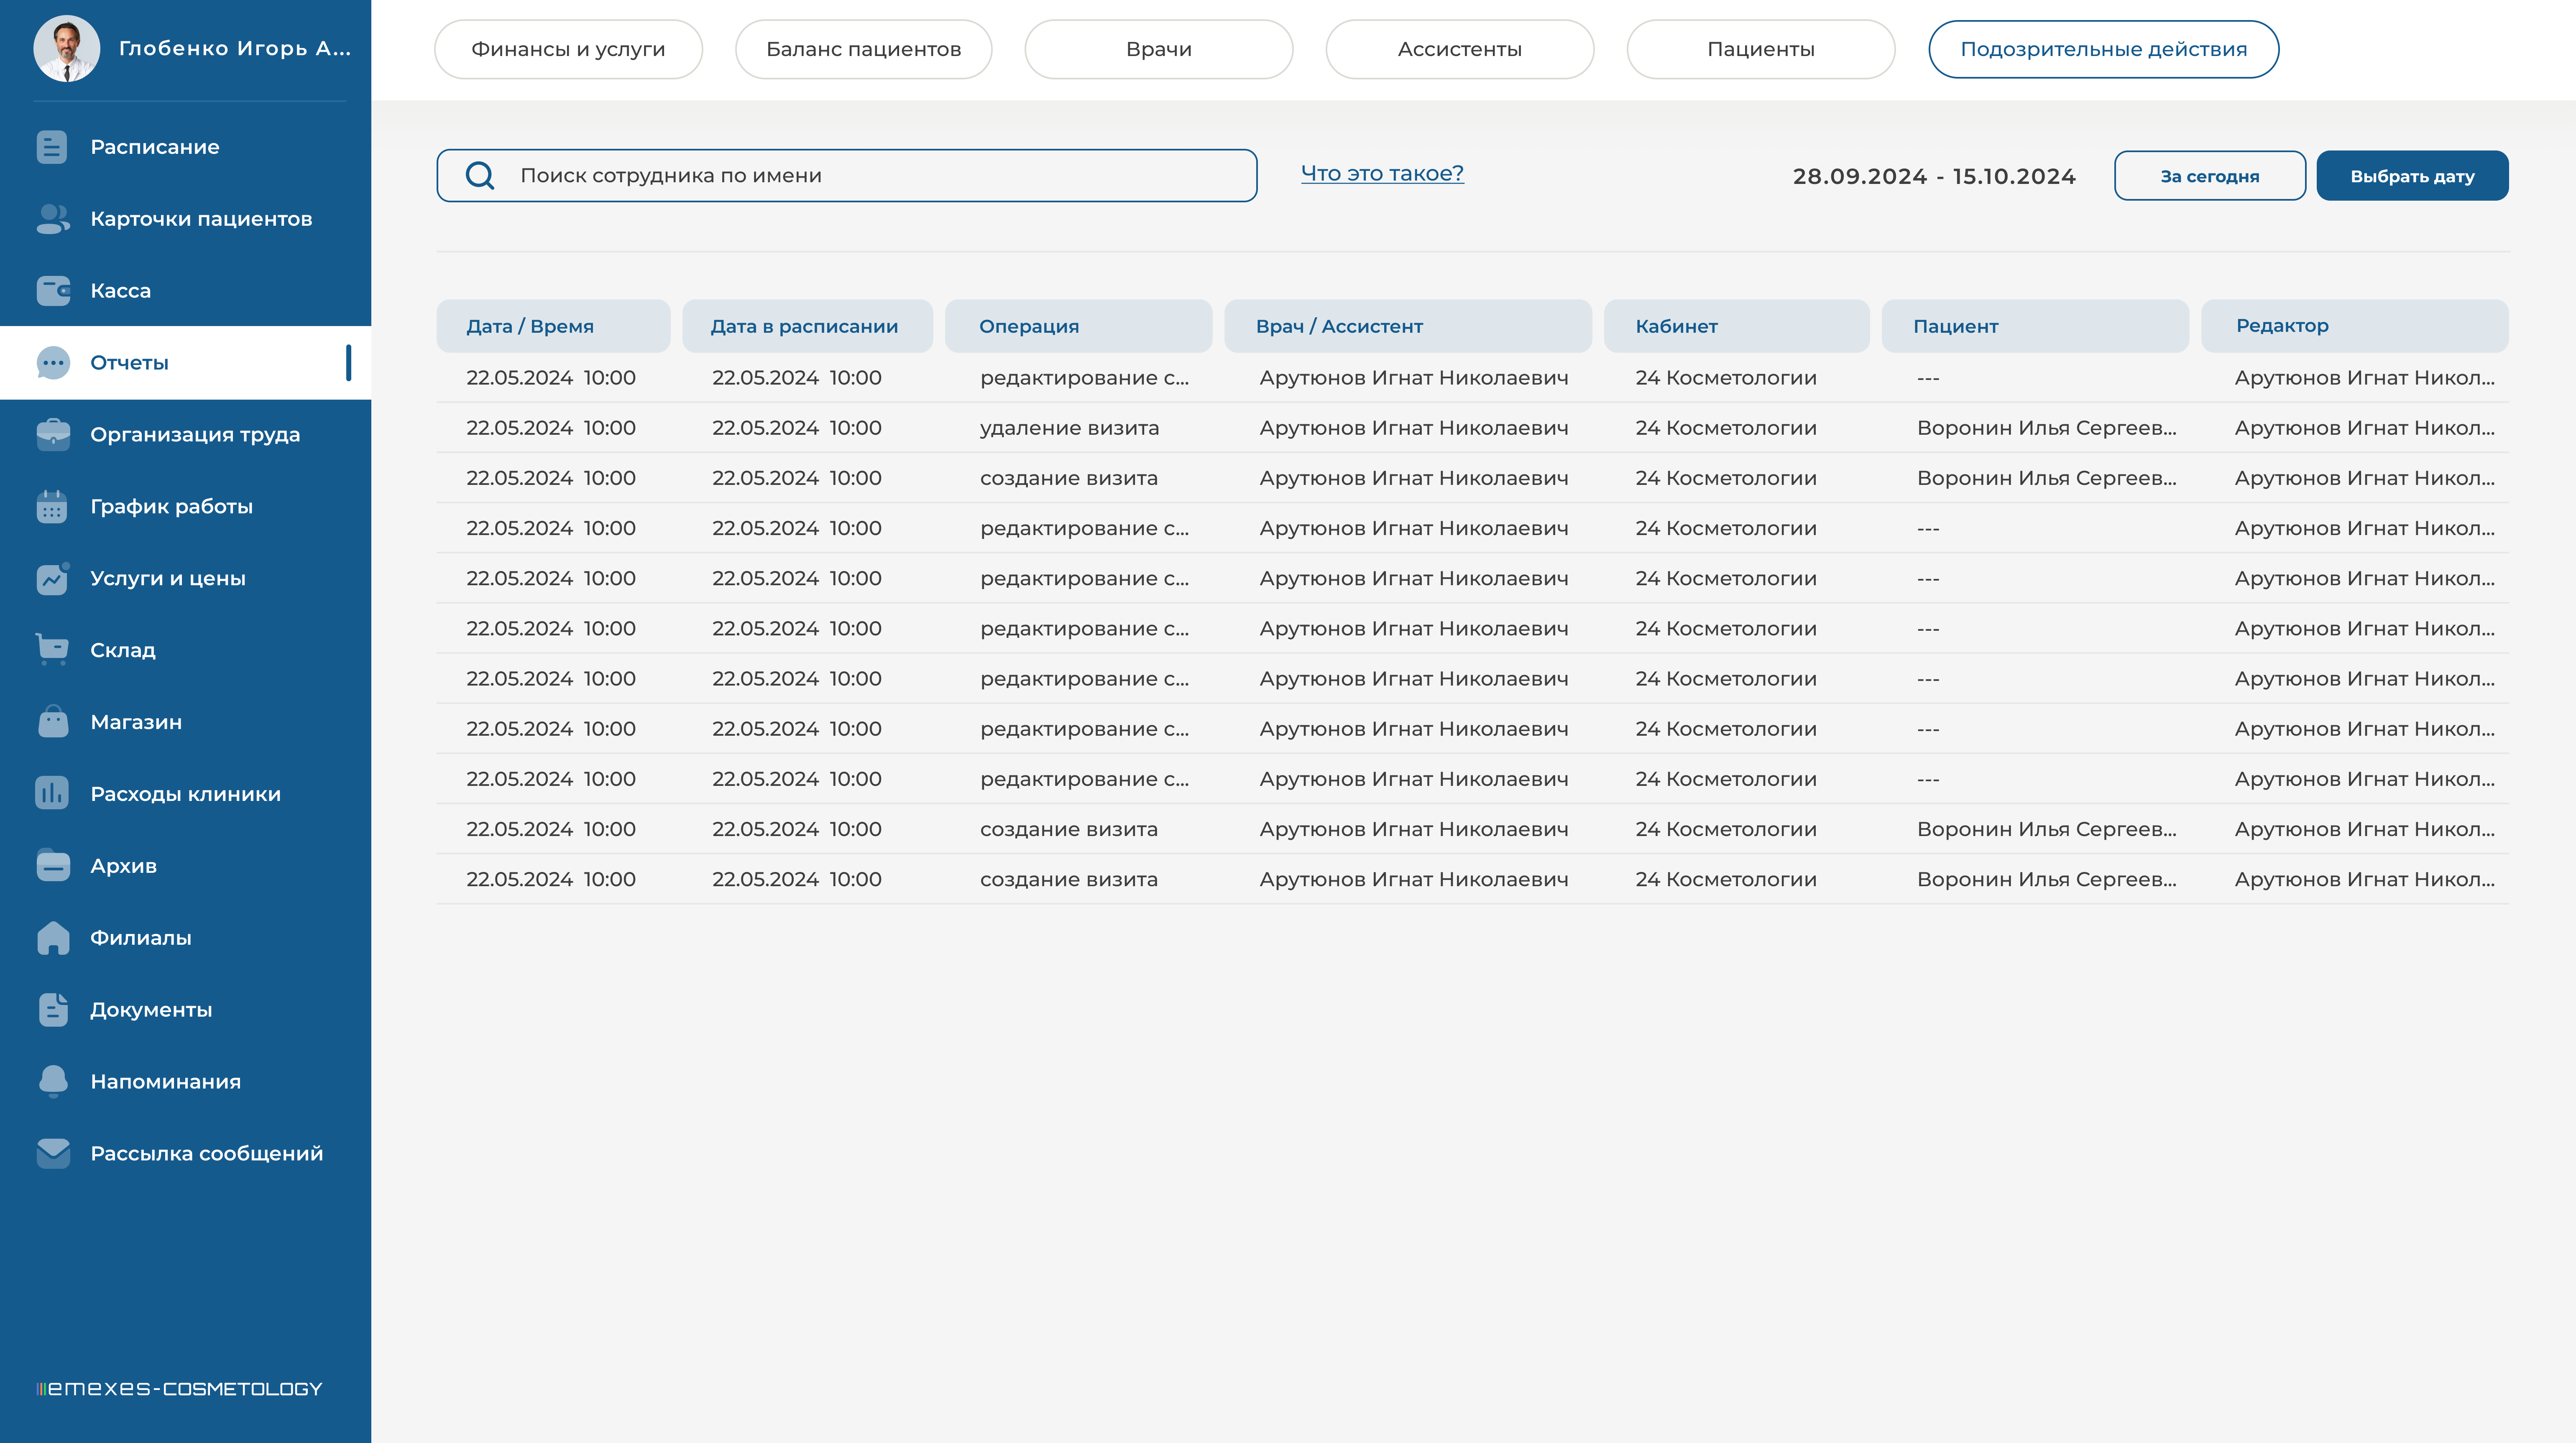2576x1443 pixels.
Task: Click the Напоминания bell icon
Action: click(x=53, y=1081)
